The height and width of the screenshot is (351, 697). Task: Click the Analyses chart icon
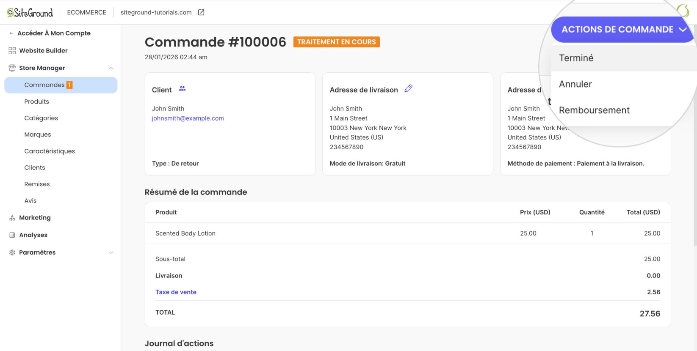click(x=12, y=235)
